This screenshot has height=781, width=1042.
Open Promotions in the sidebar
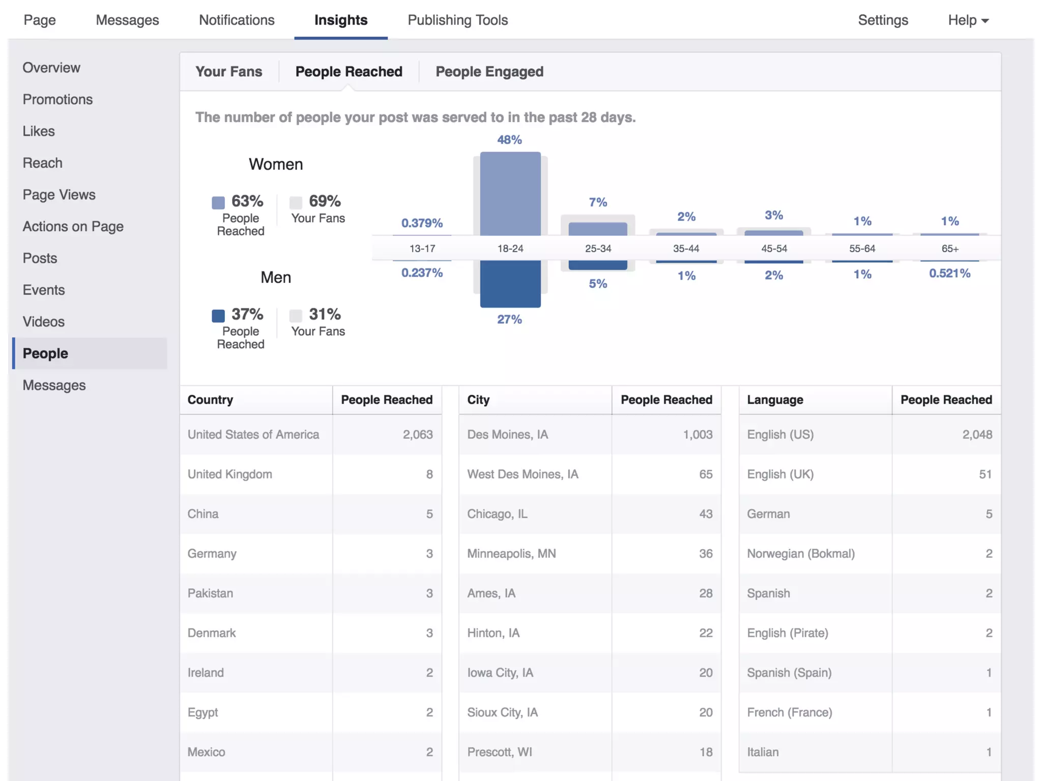click(x=57, y=100)
